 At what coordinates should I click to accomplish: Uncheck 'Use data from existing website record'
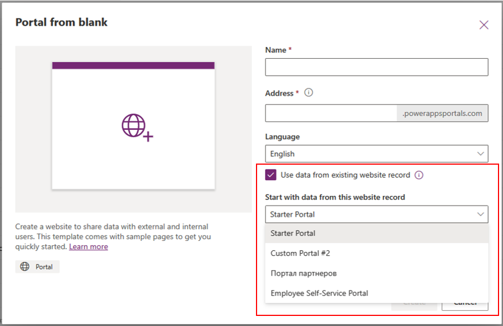click(270, 175)
